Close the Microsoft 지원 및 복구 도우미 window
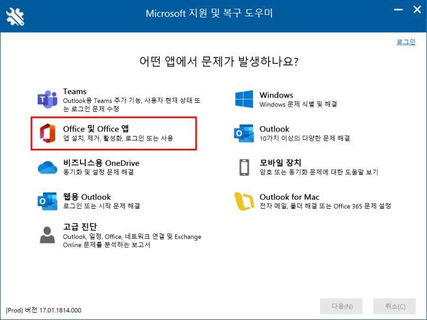 pyautogui.click(x=417, y=10)
